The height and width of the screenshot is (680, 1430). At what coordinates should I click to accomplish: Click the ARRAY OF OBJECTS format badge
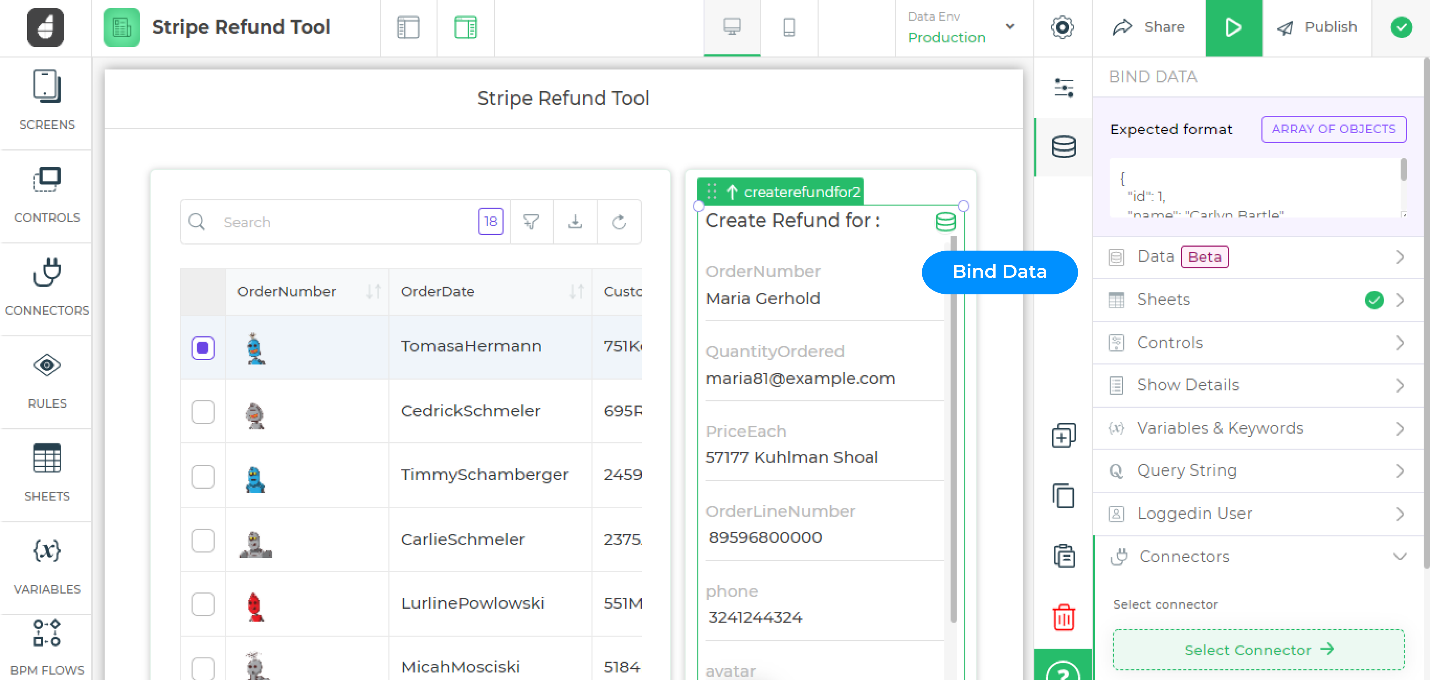[1334, 129]
